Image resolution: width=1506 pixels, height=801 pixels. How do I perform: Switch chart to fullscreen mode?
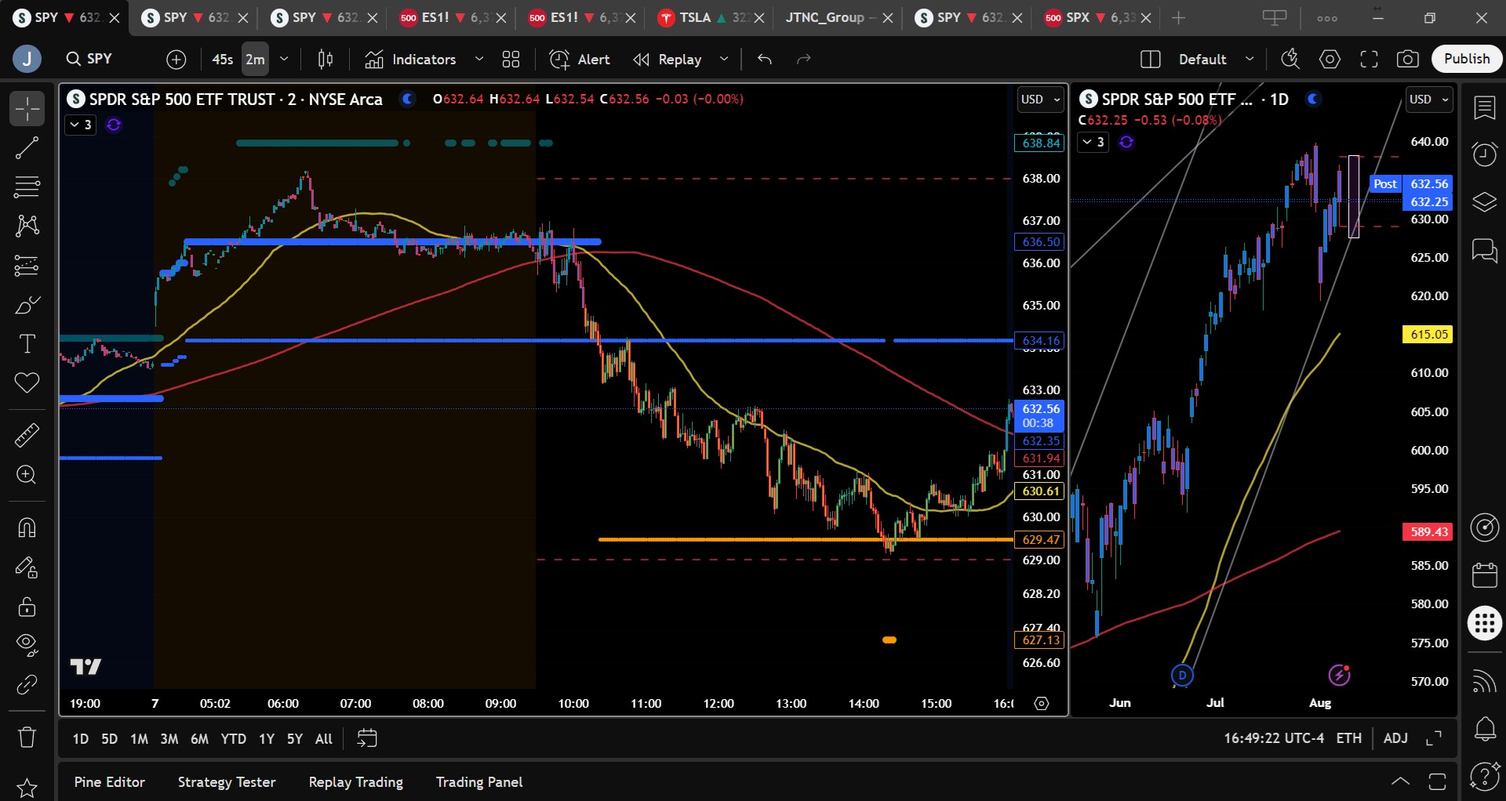1369,60
